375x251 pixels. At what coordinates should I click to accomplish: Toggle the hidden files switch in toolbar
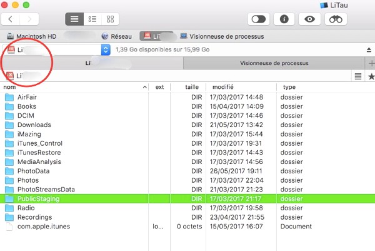coord(257,19)
